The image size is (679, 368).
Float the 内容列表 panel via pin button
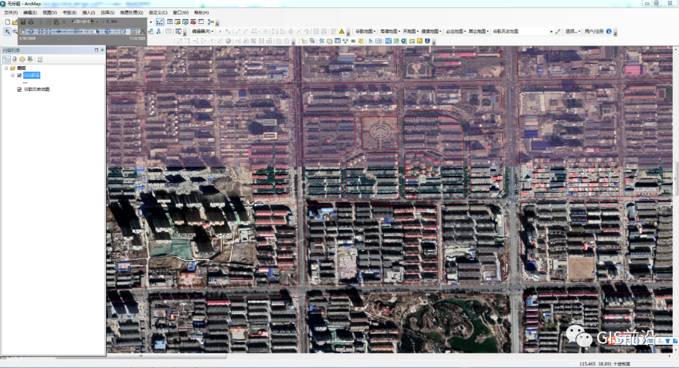click(96, 50)
